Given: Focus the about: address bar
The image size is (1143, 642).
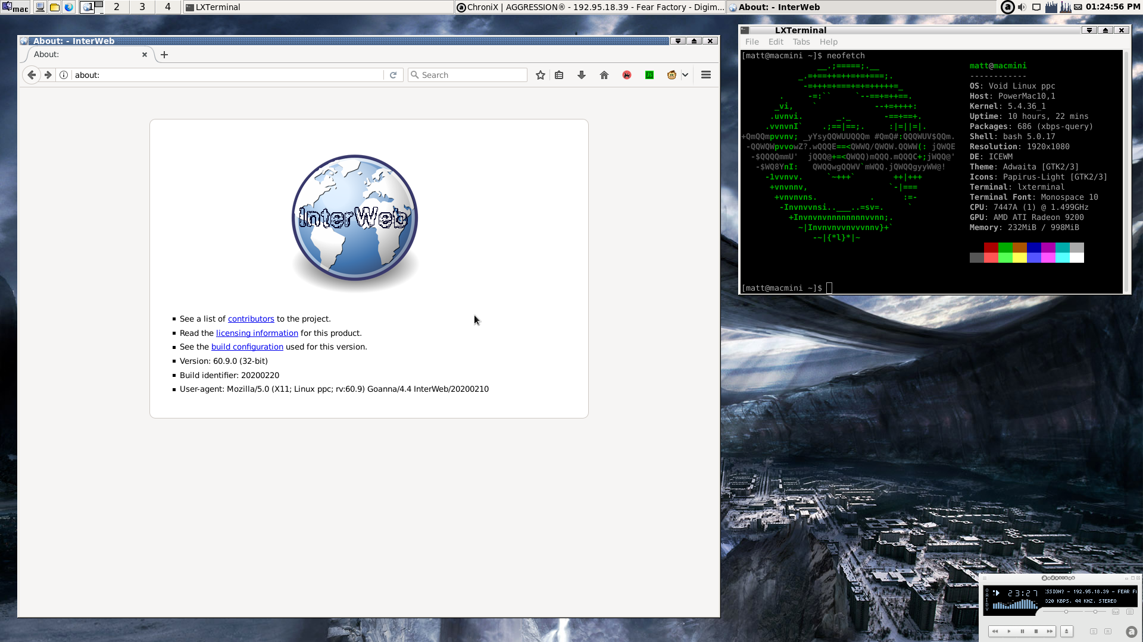Looking at the screenshot, I should tap(228, 75).
